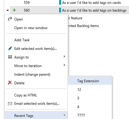
Task: Pick the Tag Extension recent tag
Action: 90,81
